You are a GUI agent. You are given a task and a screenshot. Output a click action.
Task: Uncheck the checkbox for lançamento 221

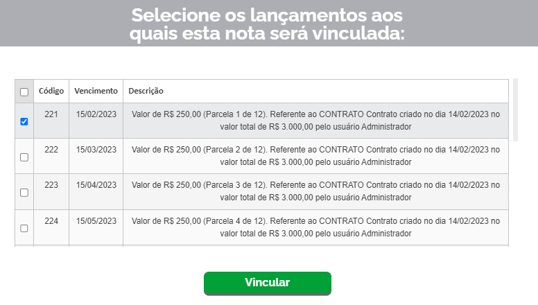[24, 121]
